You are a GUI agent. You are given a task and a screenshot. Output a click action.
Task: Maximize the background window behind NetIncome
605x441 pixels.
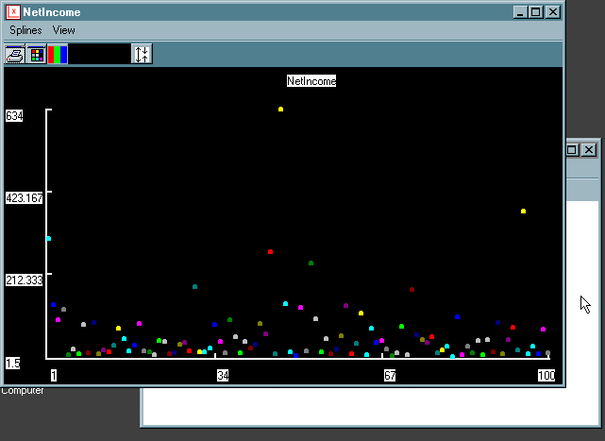point(573,150)
